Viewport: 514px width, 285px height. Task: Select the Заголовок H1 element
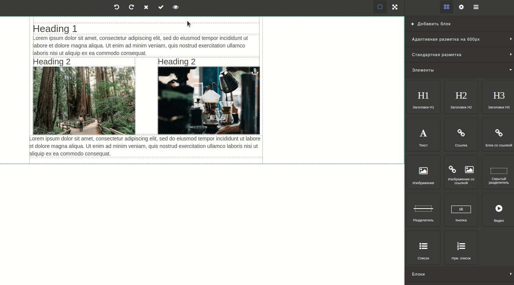coord(423,97)
